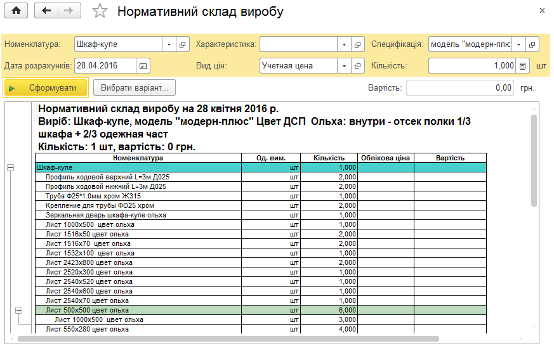
Task: Click the date field showing 28.04.2016
Action: (105, 66)
